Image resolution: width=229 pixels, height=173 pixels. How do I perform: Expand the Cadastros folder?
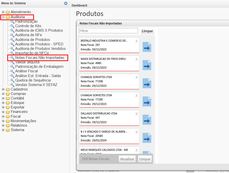tap(3, 89)
